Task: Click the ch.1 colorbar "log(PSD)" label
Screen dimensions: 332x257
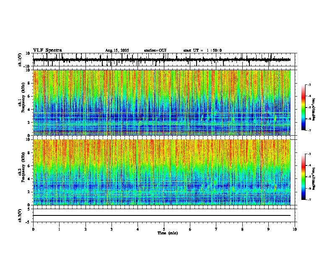Action: point(314,110)
